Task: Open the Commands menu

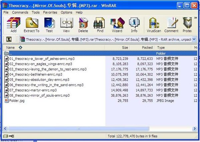Action: pos(20,12)
